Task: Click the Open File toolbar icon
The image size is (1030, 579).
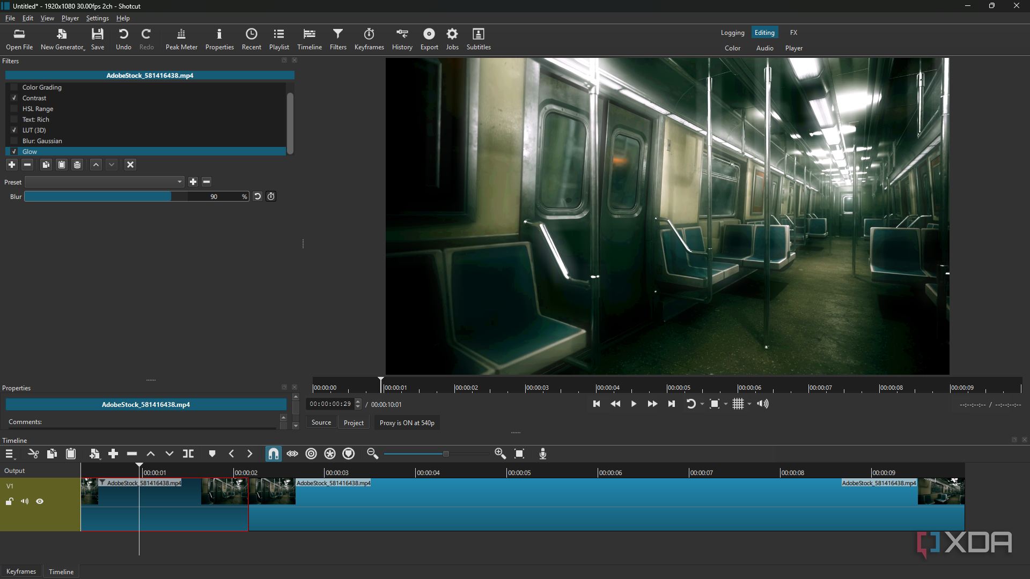Action: (19, 39)
